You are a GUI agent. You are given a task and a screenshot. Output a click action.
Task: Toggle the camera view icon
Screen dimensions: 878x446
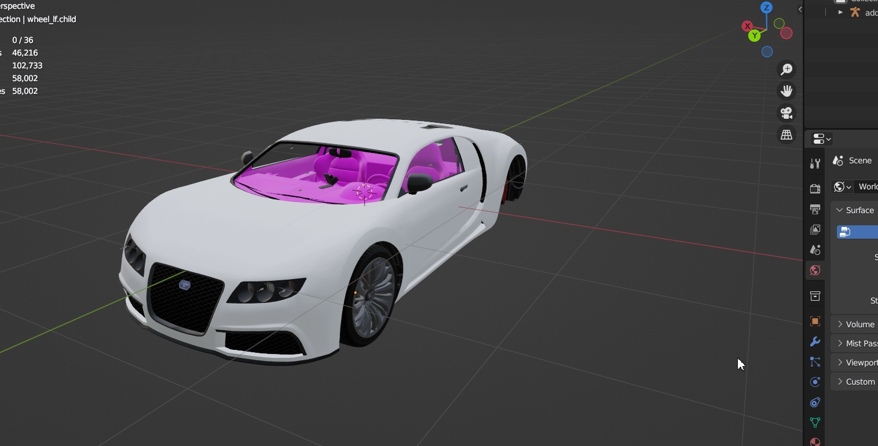(786, 113)
